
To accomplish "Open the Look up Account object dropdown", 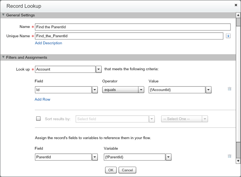I will [99, 69].
